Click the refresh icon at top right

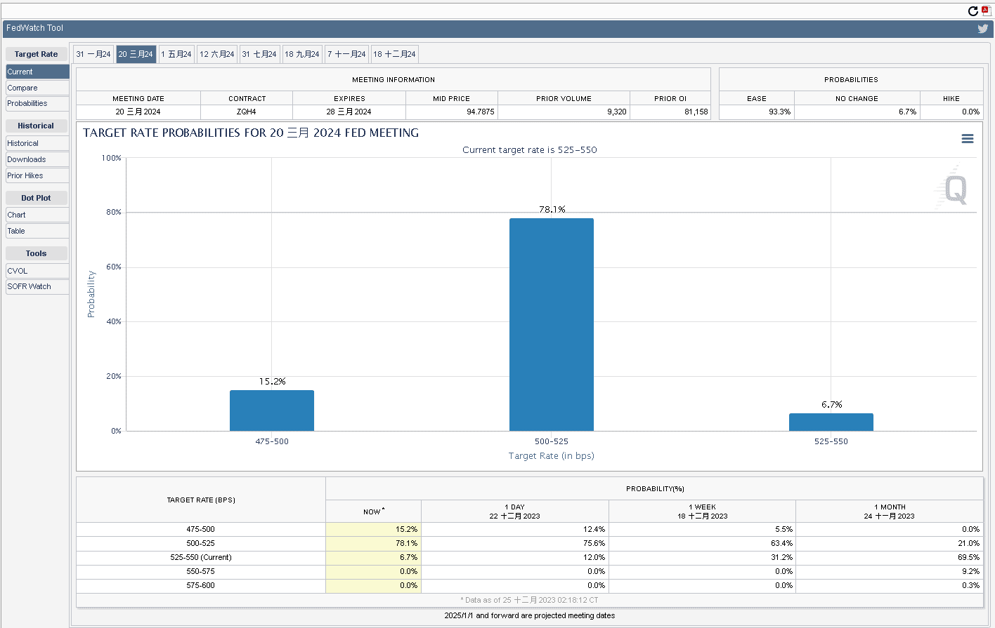click(973, 11)
